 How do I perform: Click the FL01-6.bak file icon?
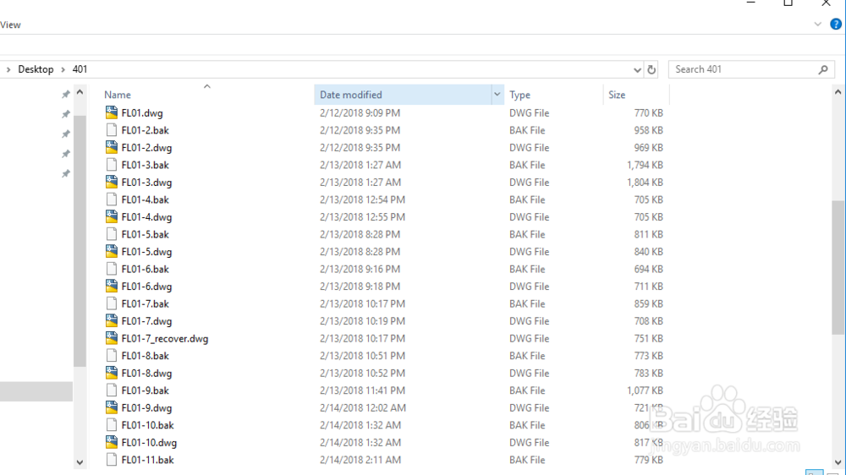coord(111,269)
